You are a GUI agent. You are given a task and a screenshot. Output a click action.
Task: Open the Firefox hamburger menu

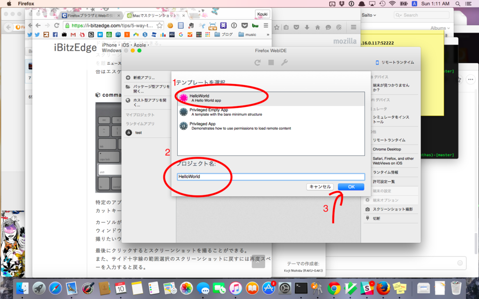354,27
